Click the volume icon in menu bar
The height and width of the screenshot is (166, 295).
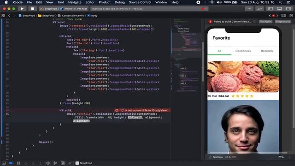(x=219, y=2)
